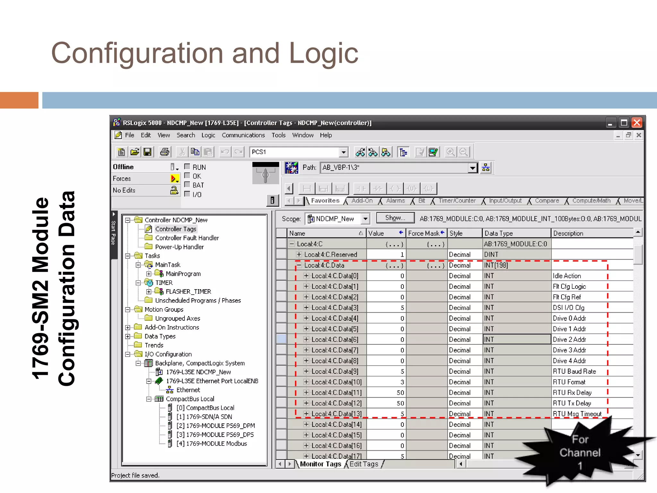Click the No Edits lock button
657x493 pixels.
point(174,190)
